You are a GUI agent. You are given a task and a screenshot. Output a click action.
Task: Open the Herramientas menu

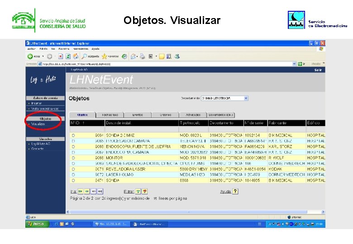pos(81,49)
